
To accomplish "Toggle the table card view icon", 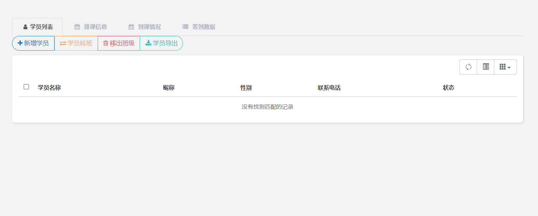I will [485, 67].
